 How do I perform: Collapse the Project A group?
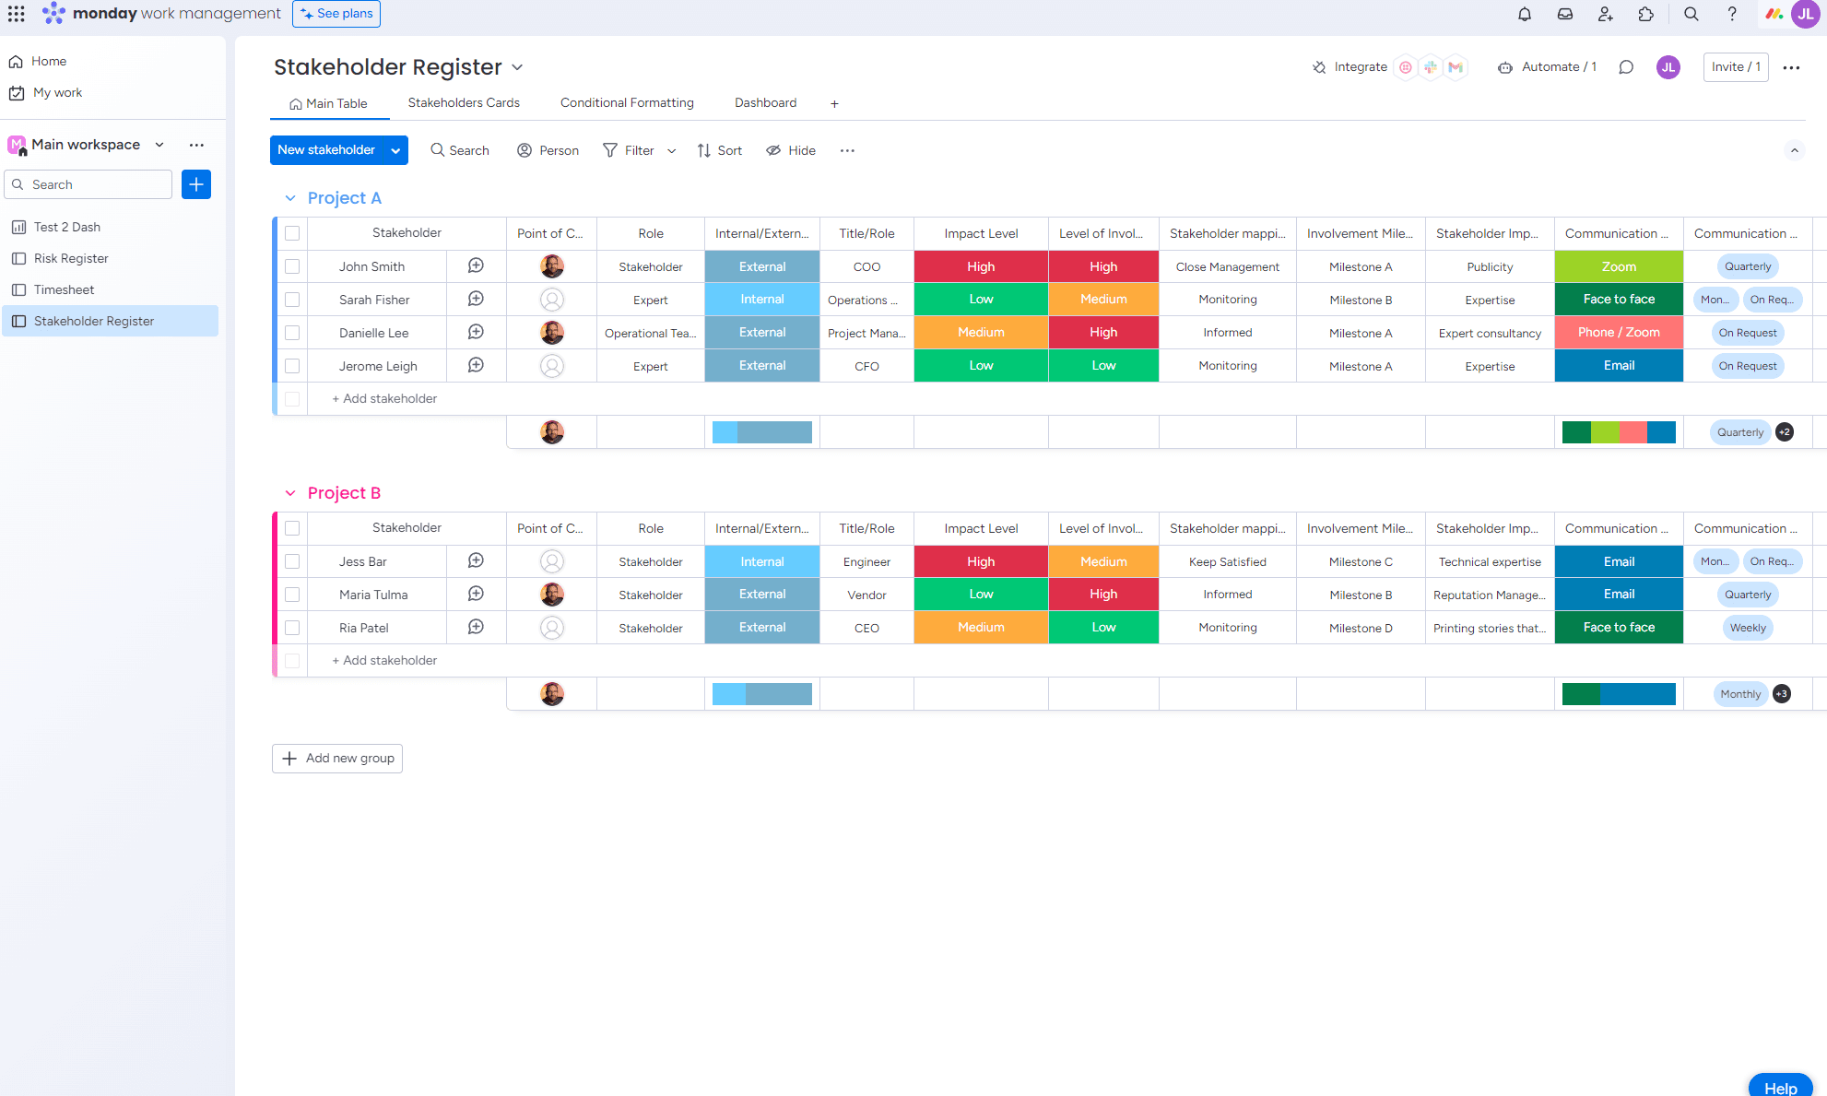290,198
